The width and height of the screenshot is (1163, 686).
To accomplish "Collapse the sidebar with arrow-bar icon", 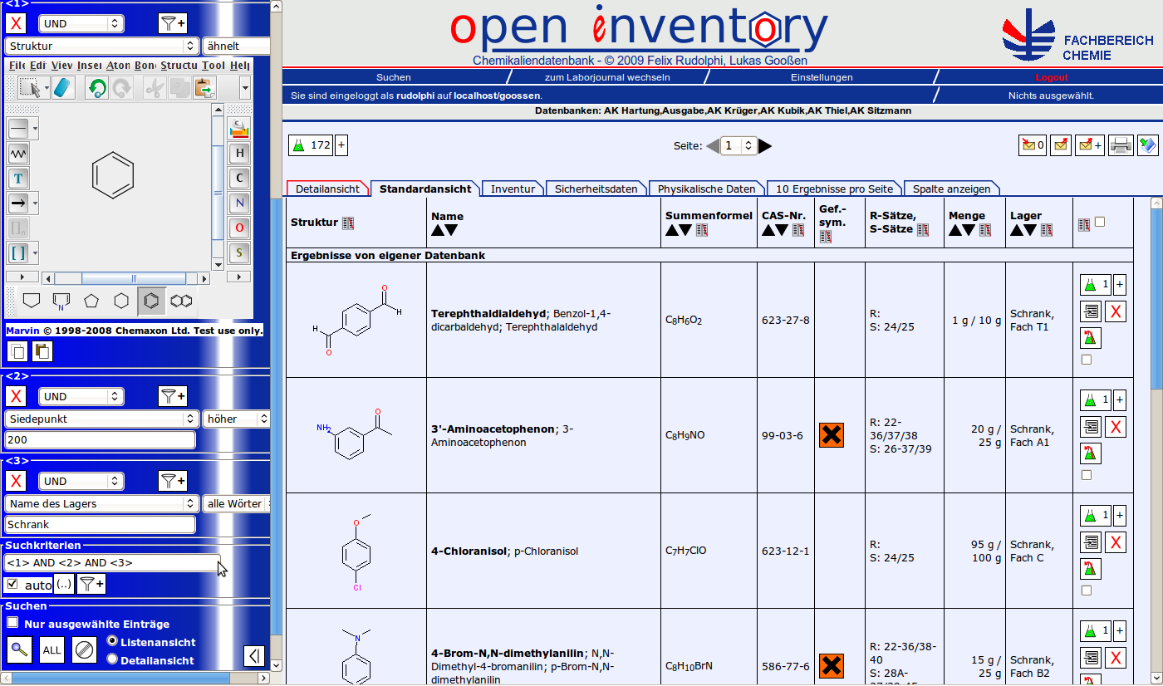I will click(253, 656).
